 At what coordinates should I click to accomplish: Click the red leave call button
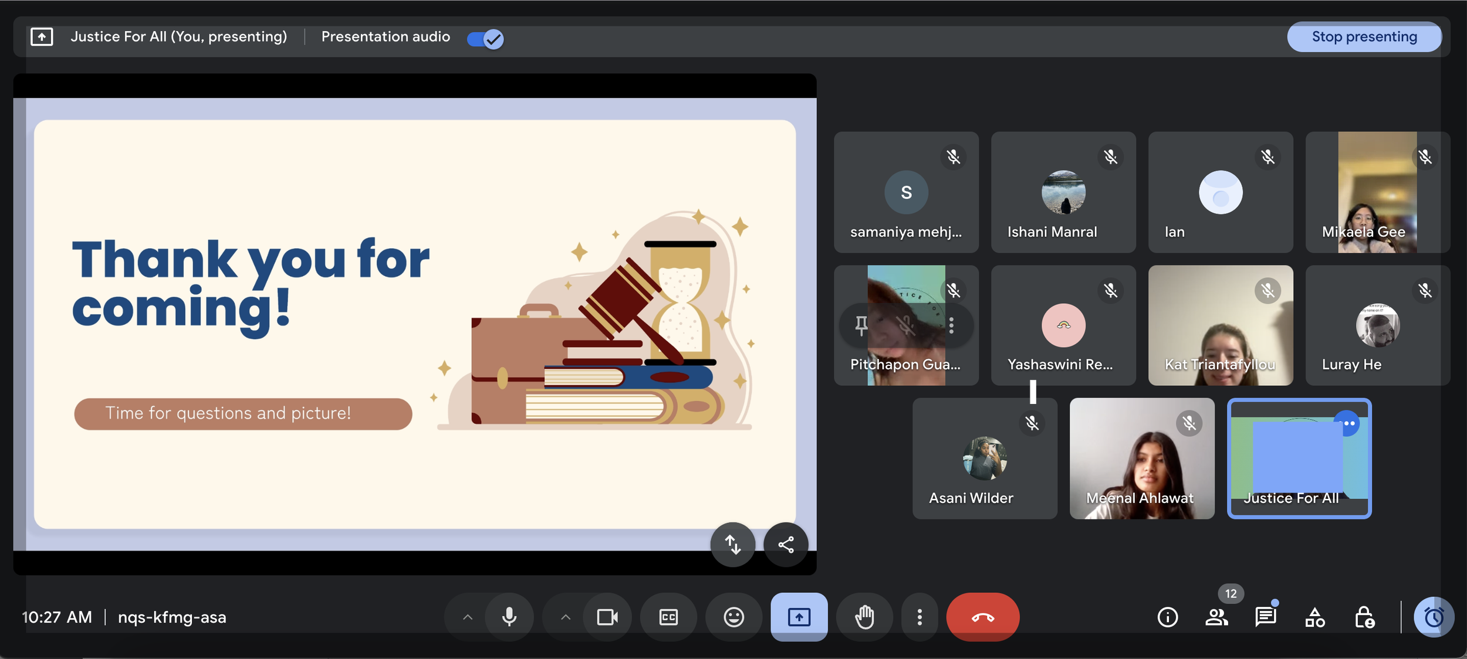pos(982,617)
